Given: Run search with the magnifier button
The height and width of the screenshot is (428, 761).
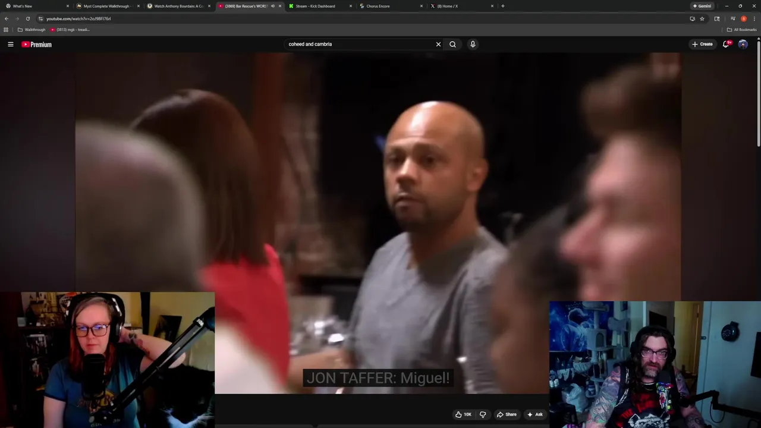Looking at the screenshot, I should 452,44.
